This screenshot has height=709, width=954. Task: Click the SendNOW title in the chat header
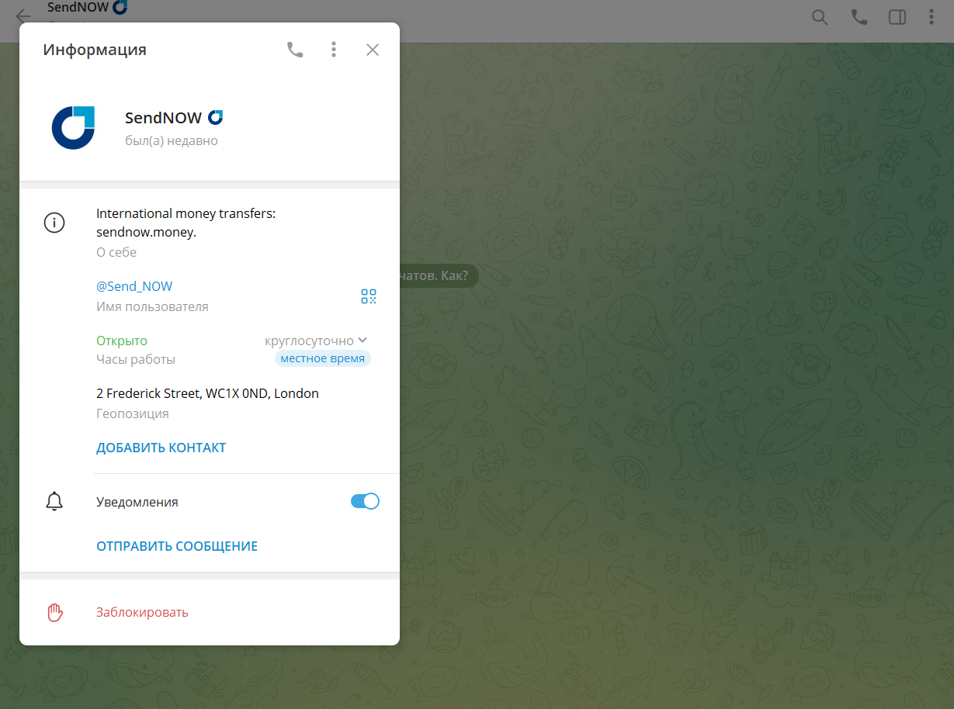coord(78,8)
